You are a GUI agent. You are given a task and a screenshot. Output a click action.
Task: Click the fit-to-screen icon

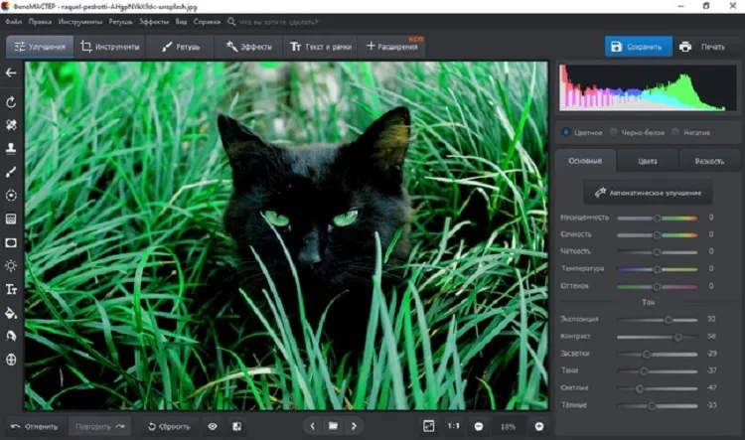(428, 426)
